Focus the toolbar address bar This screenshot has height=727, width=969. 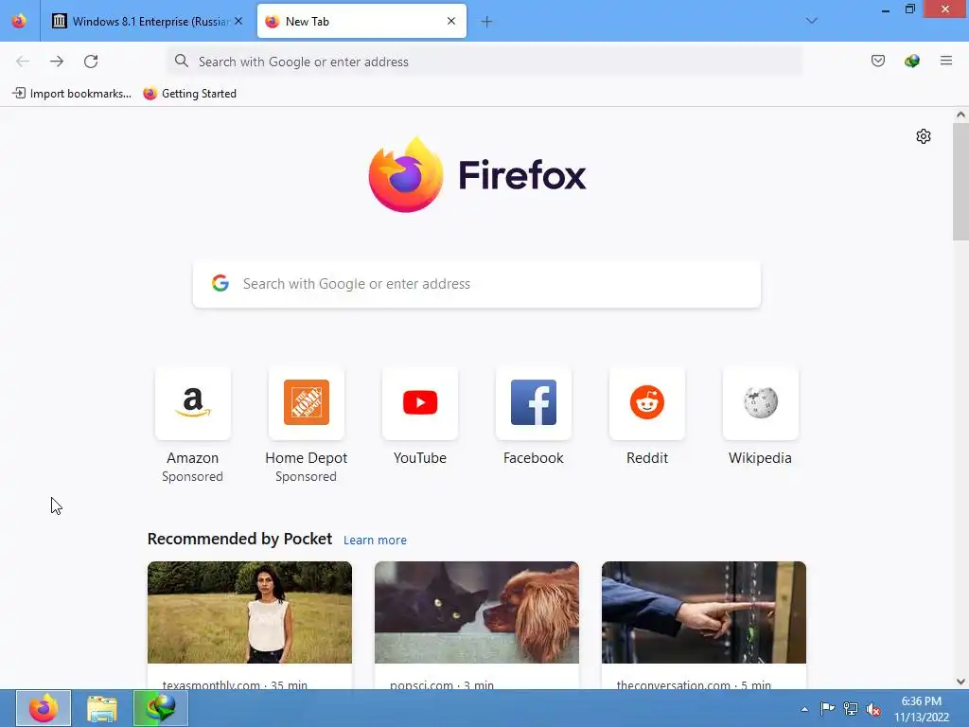(x=484, y=62)
